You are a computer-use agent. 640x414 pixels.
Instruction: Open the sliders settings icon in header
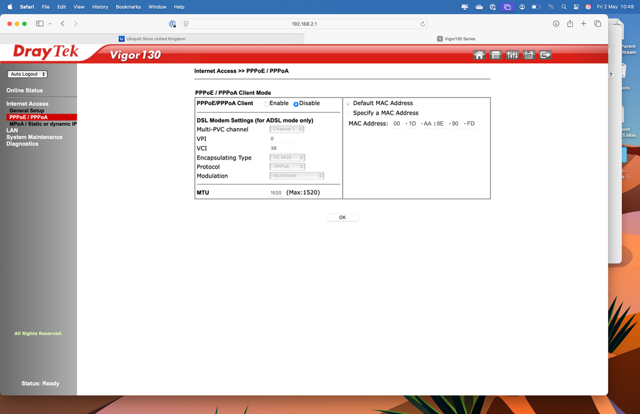[513, 54]
